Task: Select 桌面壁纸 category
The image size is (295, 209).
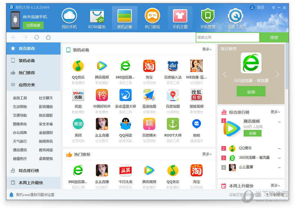Action: [x=46, y=158]
